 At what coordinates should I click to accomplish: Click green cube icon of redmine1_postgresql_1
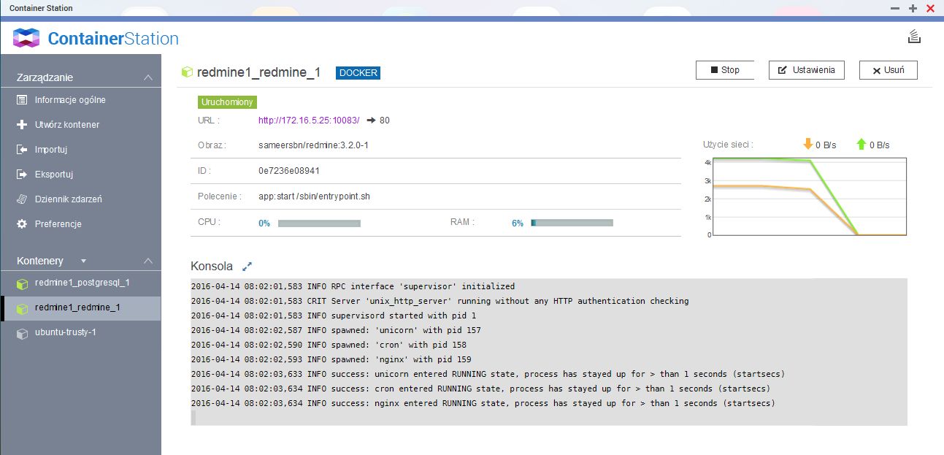coord(22,283)
